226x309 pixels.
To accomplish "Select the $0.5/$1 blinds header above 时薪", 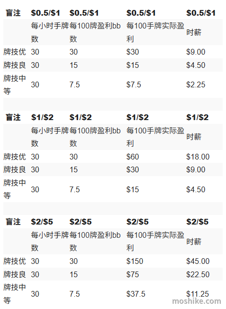I will [201, 13].
